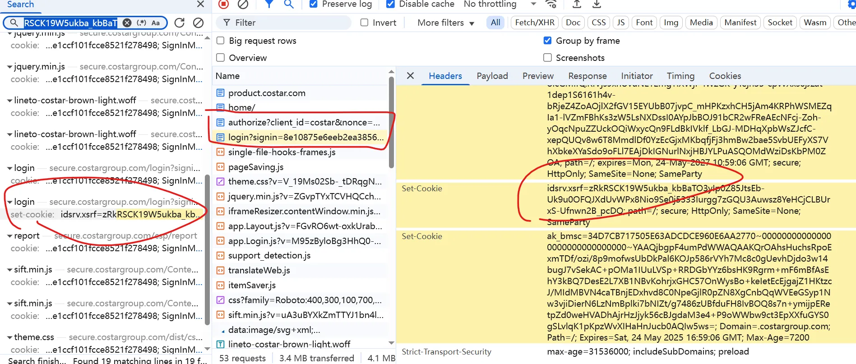
Task: Switch to Headers tab
Action: [445, 76]
